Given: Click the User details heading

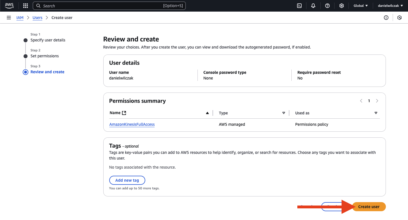Looking at the screenshot, I should tap(124, 63).
